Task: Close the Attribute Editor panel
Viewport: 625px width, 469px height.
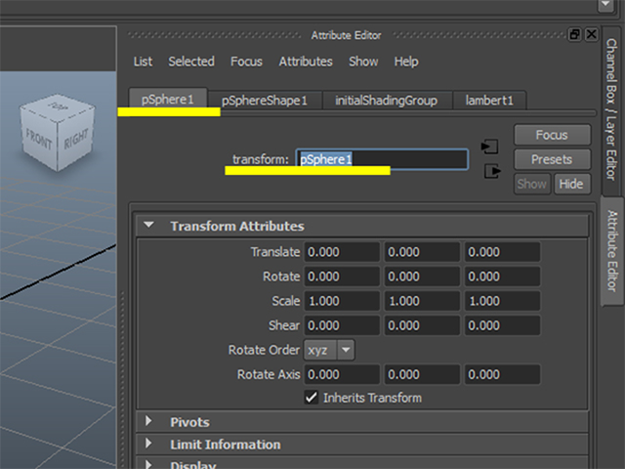Action: [591, 35]
